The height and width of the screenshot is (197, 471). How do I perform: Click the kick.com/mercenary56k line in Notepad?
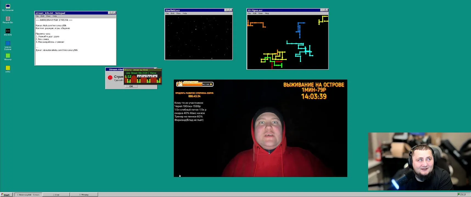tap(51, 25)
